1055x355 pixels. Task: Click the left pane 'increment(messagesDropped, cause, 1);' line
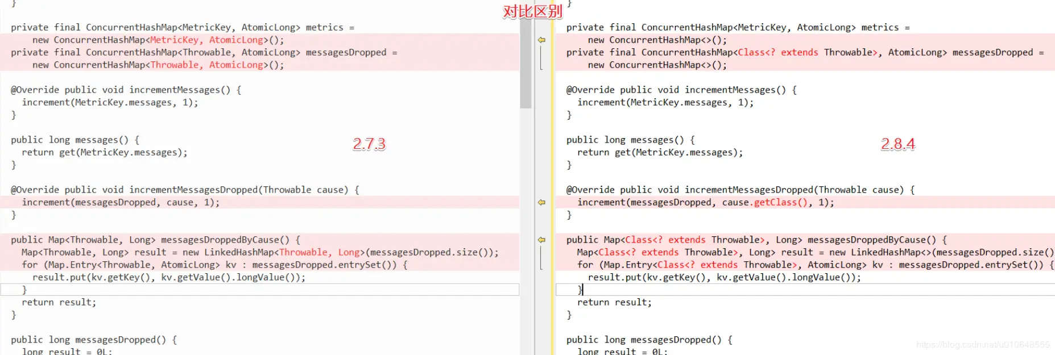(121, 202)
